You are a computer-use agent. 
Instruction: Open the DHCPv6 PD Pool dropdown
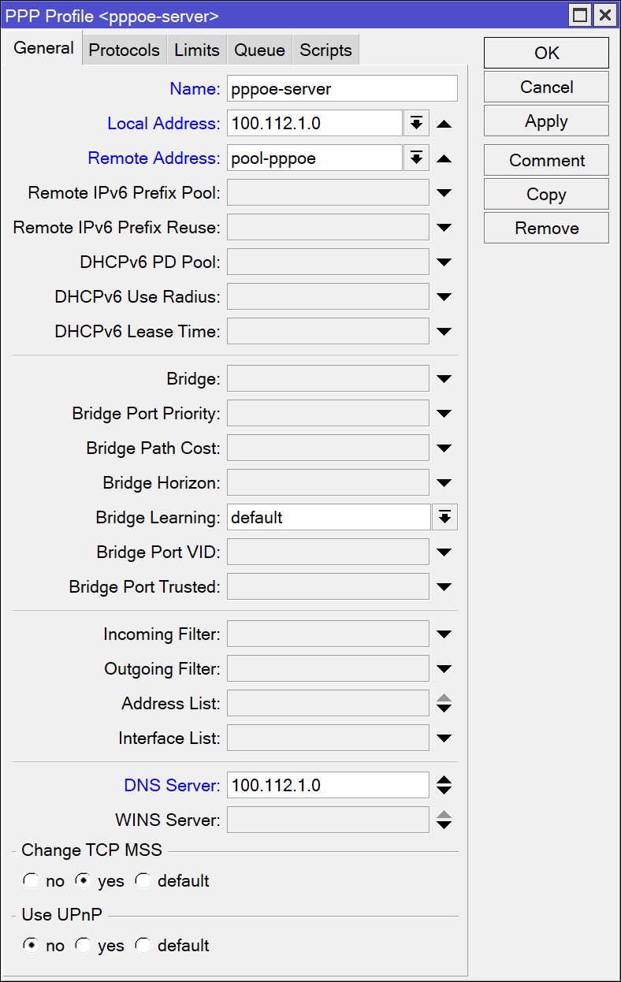[x=444, y=262]
